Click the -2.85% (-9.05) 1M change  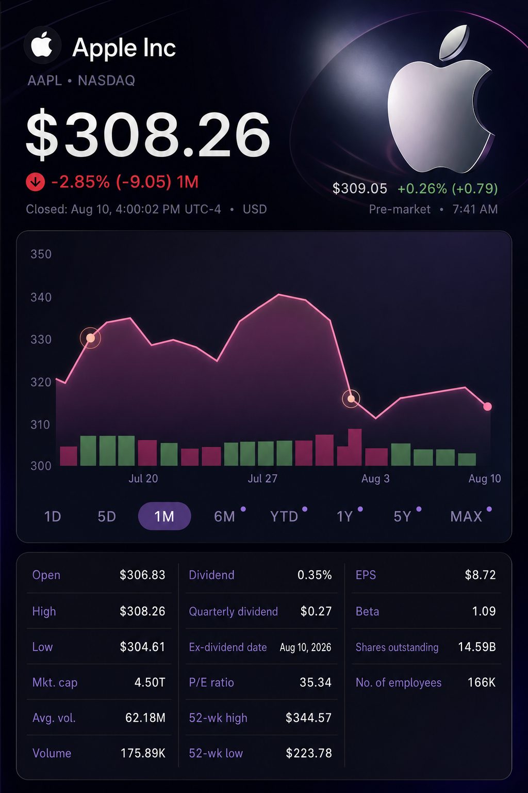125,182
